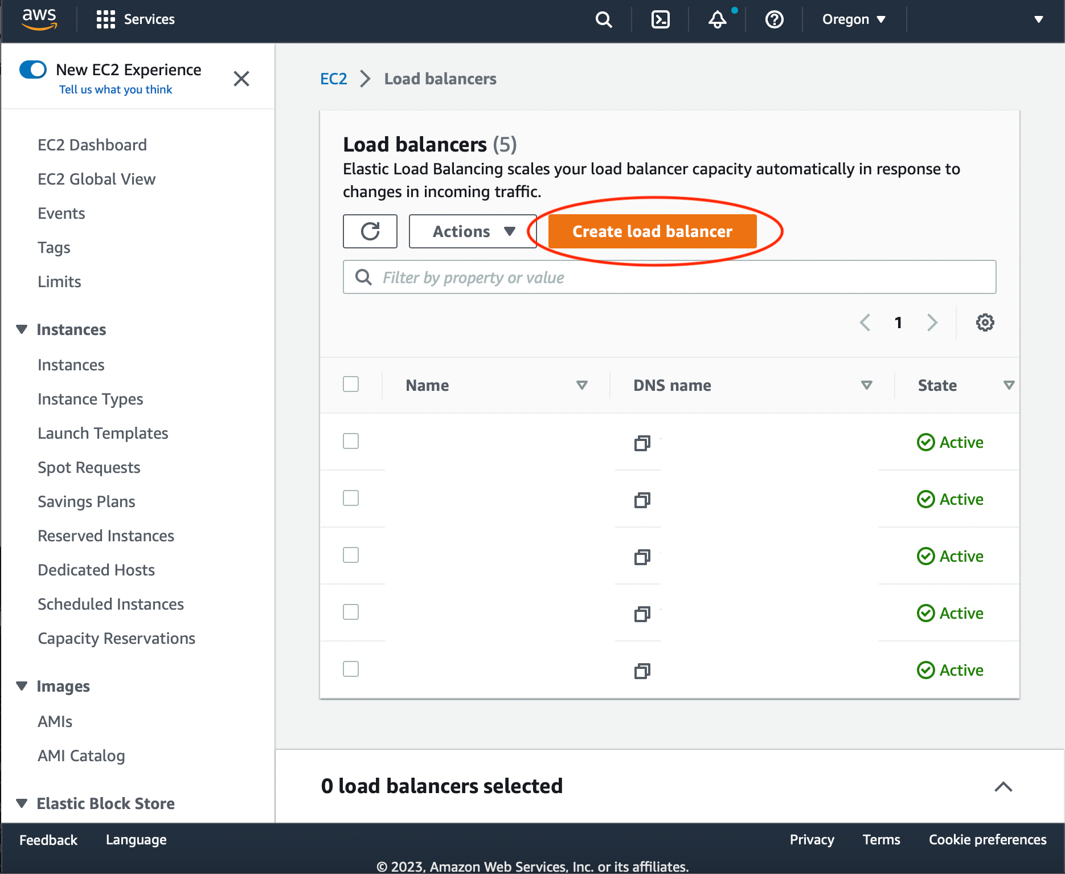Sort by State column arrow
Screen dimensions: 1065x874
(1009, 385)
